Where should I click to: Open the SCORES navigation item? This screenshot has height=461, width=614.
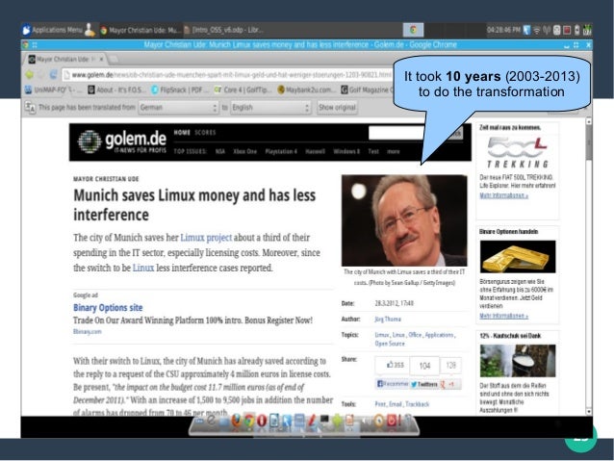(x=205, y=133)
